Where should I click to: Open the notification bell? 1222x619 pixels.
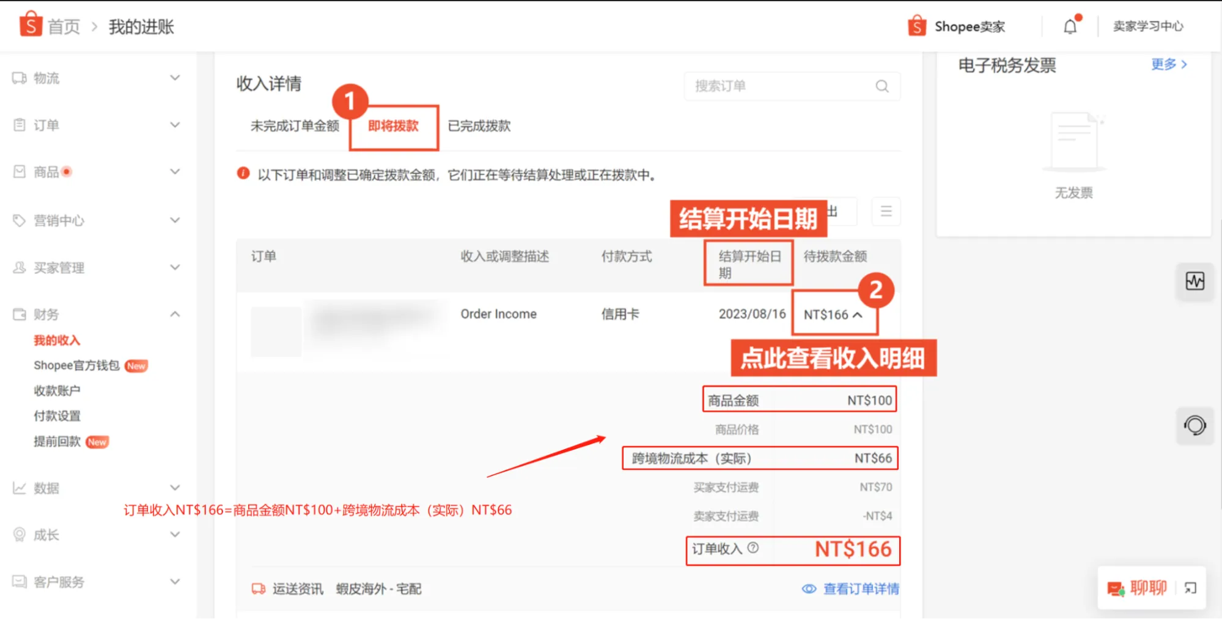tap(1070, 26)
